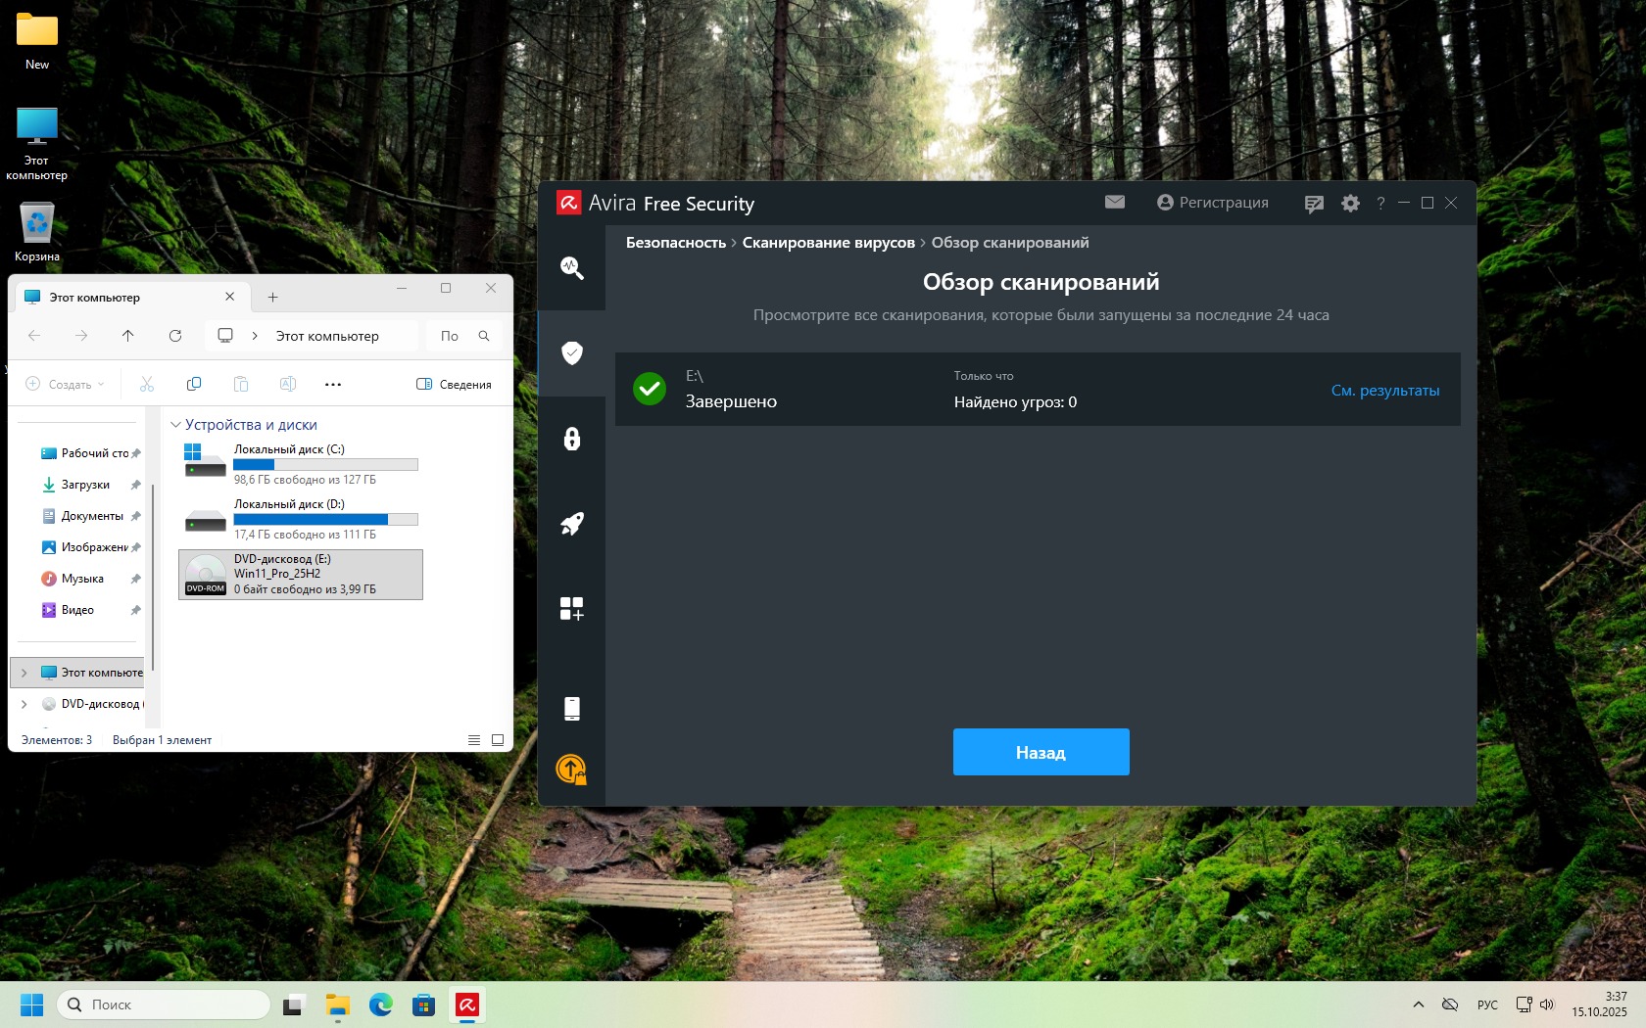Select the Security shield icon in Avira

pos(572,353)
